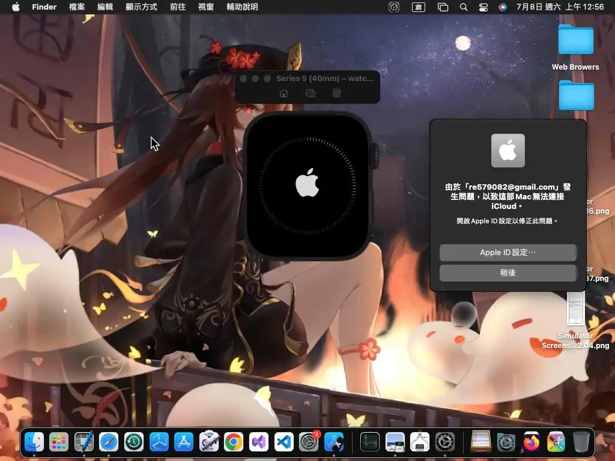The width and height of the screenshot is (615, 461).
Task: Open the colorful app icon beside the Trash
Action: click(x=556, y=442)
